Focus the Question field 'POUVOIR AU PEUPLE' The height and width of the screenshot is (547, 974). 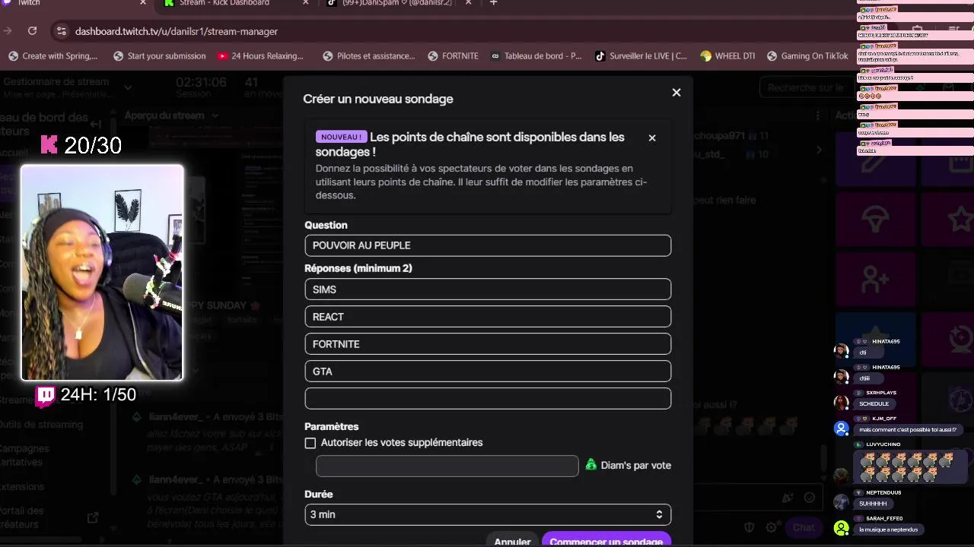click(x=488, y=245)
